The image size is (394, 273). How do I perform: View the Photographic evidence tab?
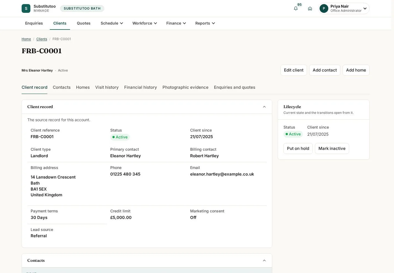coord(186,87)
